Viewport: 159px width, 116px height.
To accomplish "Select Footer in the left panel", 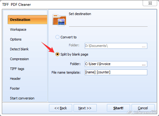I will [x=15, y=88].
